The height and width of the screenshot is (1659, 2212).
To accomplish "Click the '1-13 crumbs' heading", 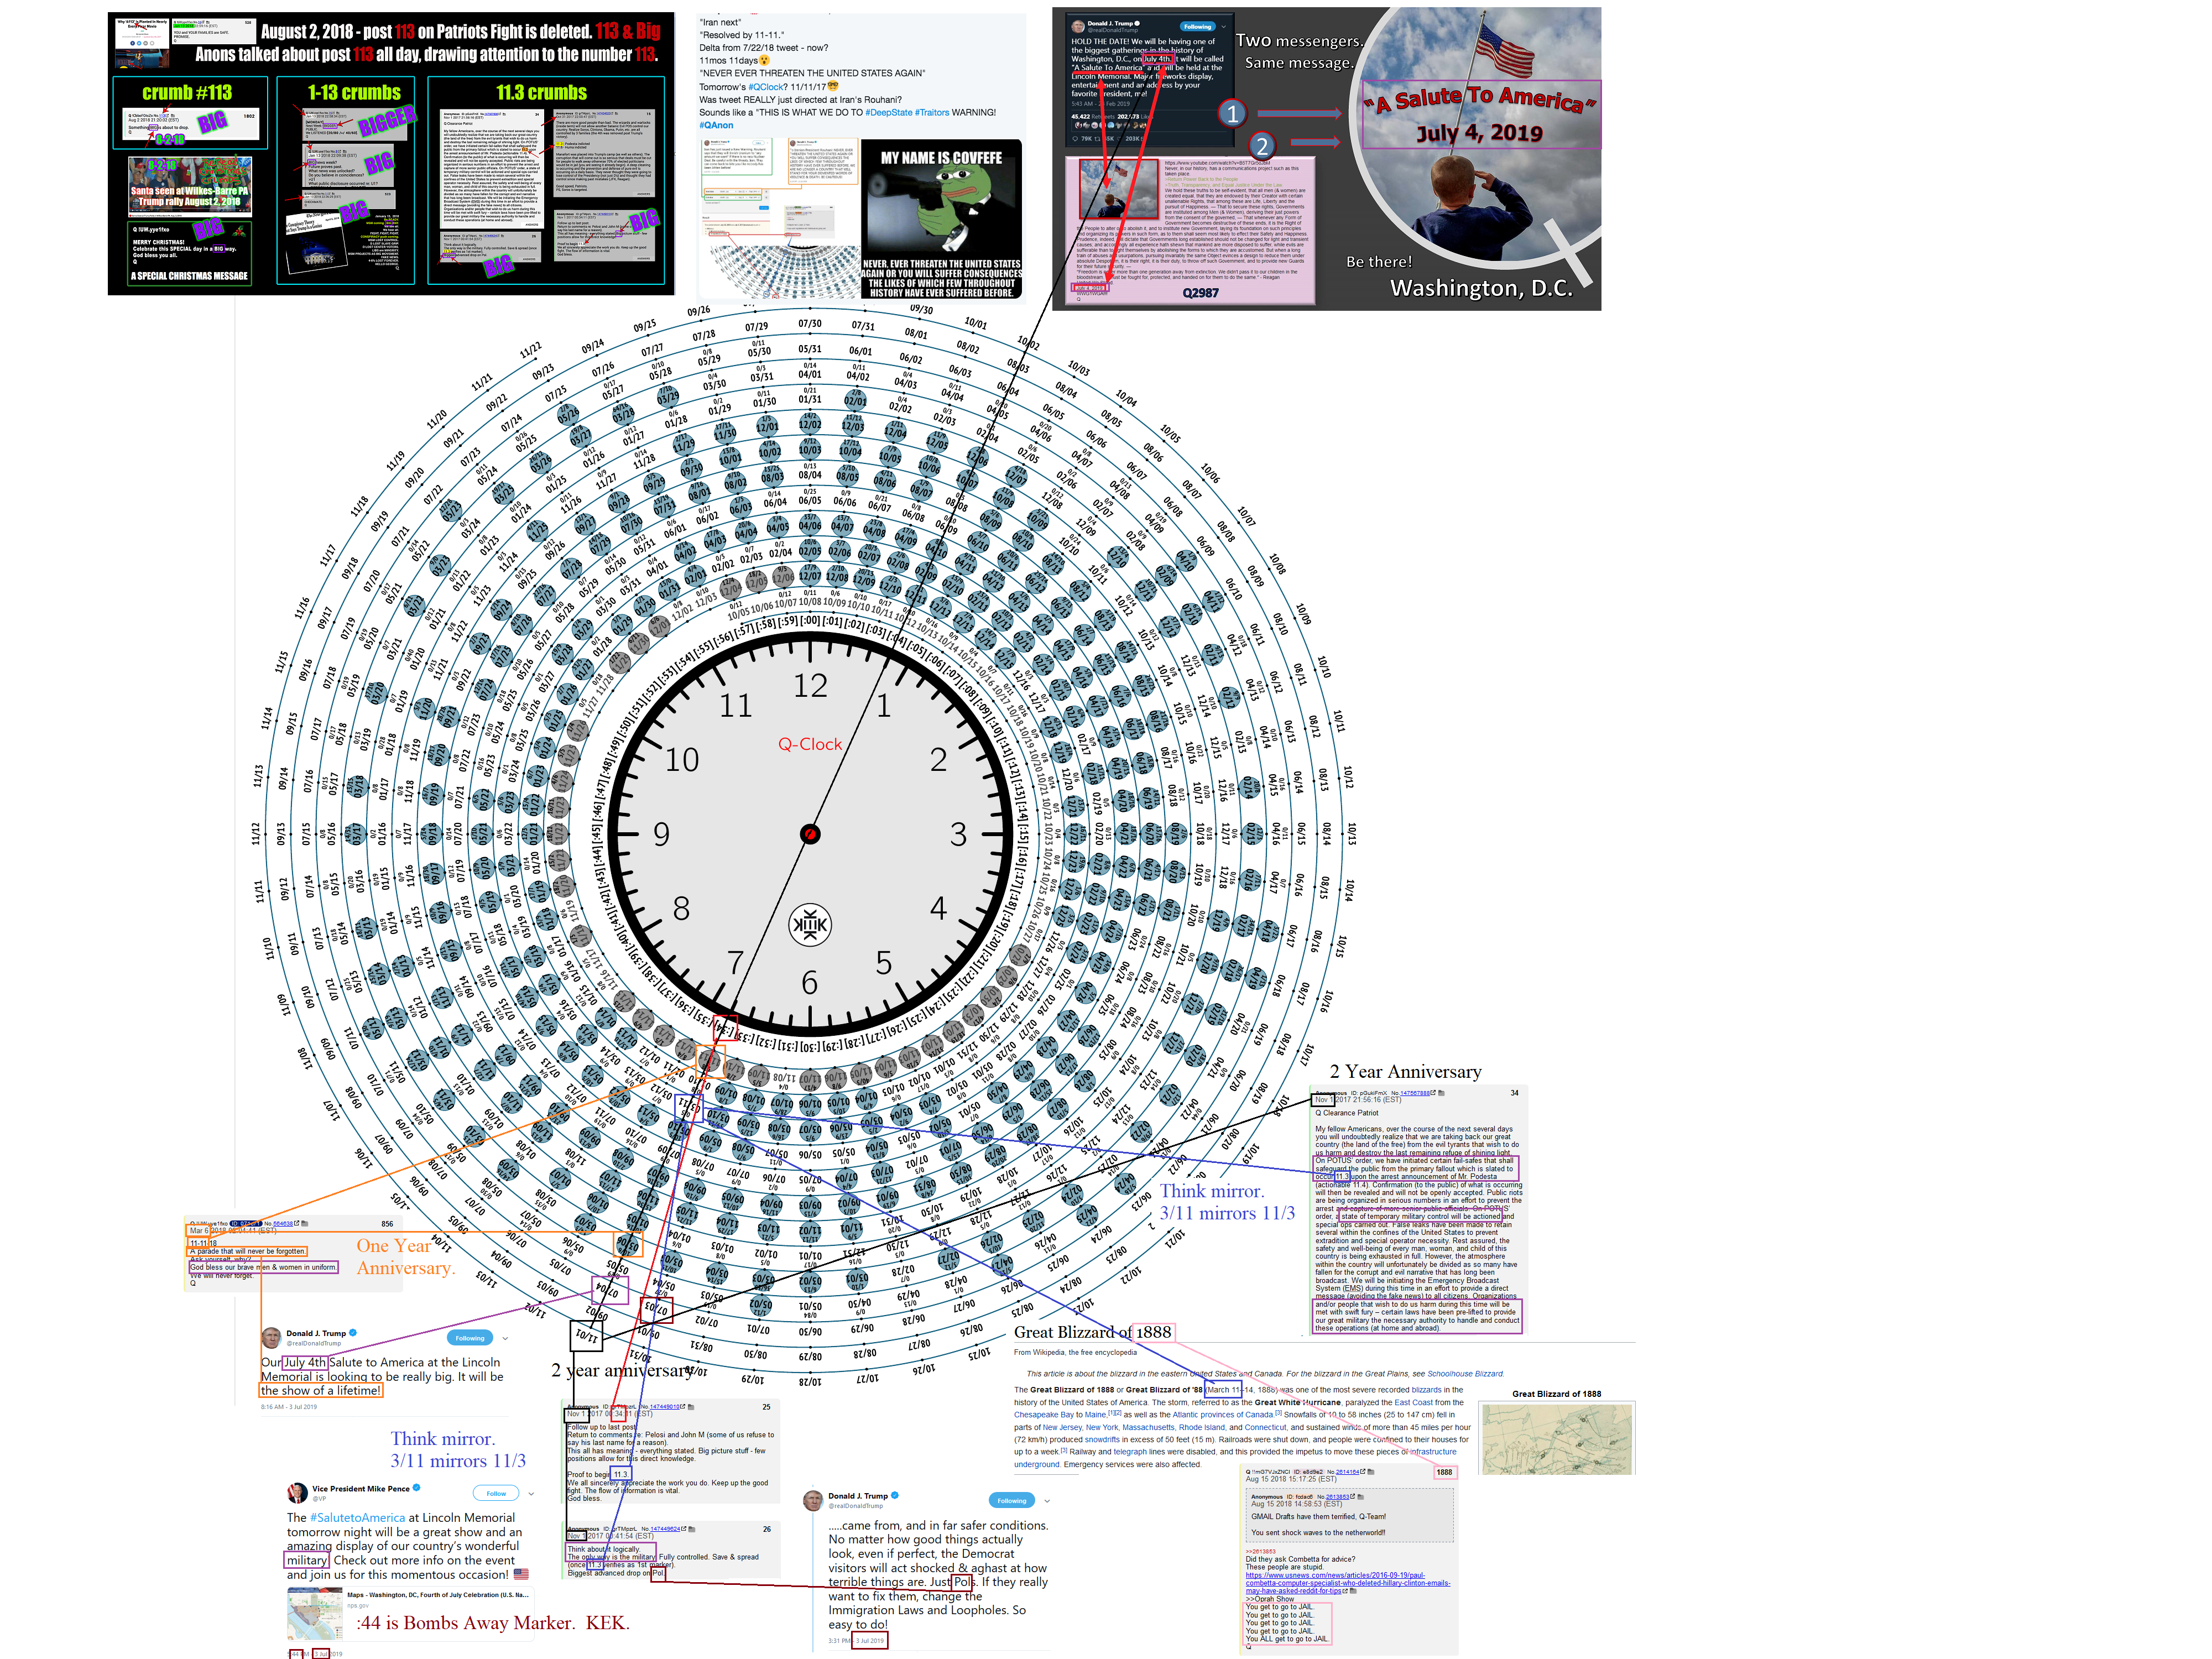I will point(354,93).
